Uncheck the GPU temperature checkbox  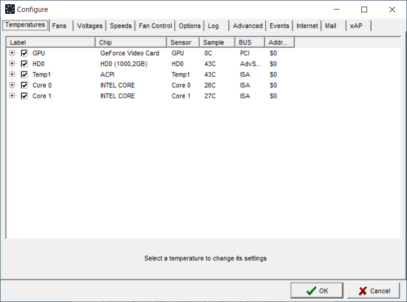(x=24, y=53)
